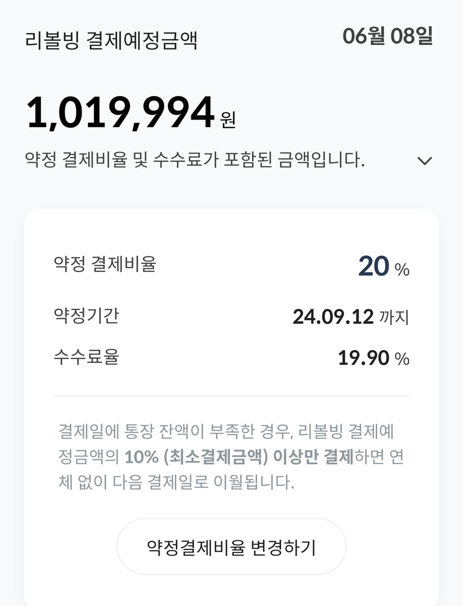Tap the 까지 text after the date
This screenshot has width=463, height=606.
[x=395, y=318]
